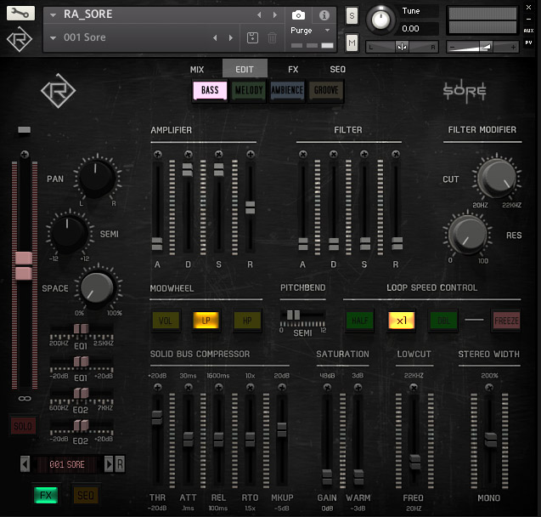Click Saturation WARM plus icon
541x517 pixels.
358,388
